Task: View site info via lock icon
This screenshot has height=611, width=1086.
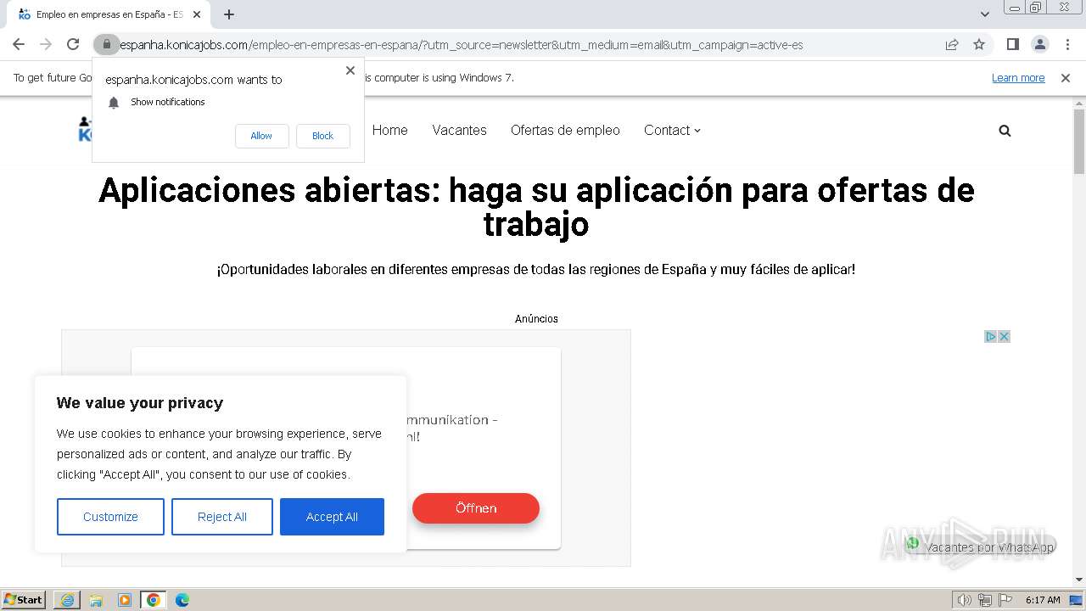Action: [x=106, y=45]
